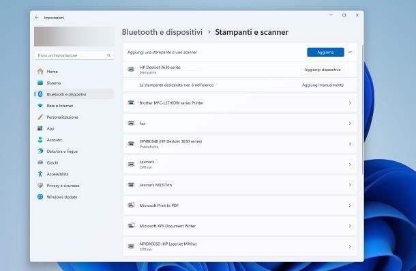This screenshot has height=271, width=416.
Task: Open Microsoft XPS Document Writer chevron
Action: [x=350, y=226]
